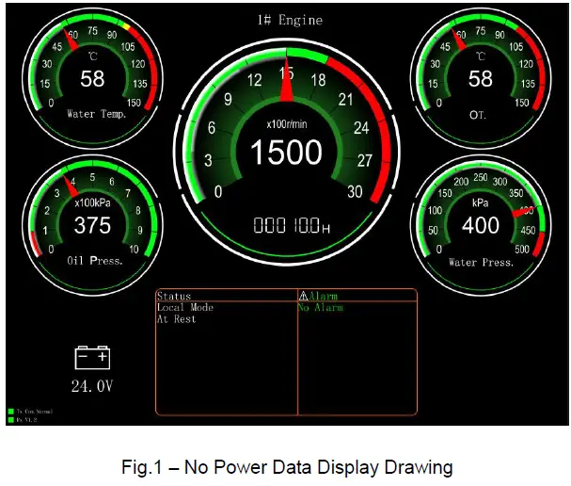The width and height of the screenshot is (571, 486).
Task: Click the 150 mark on the OT. gauge
Action: (522, 103)
